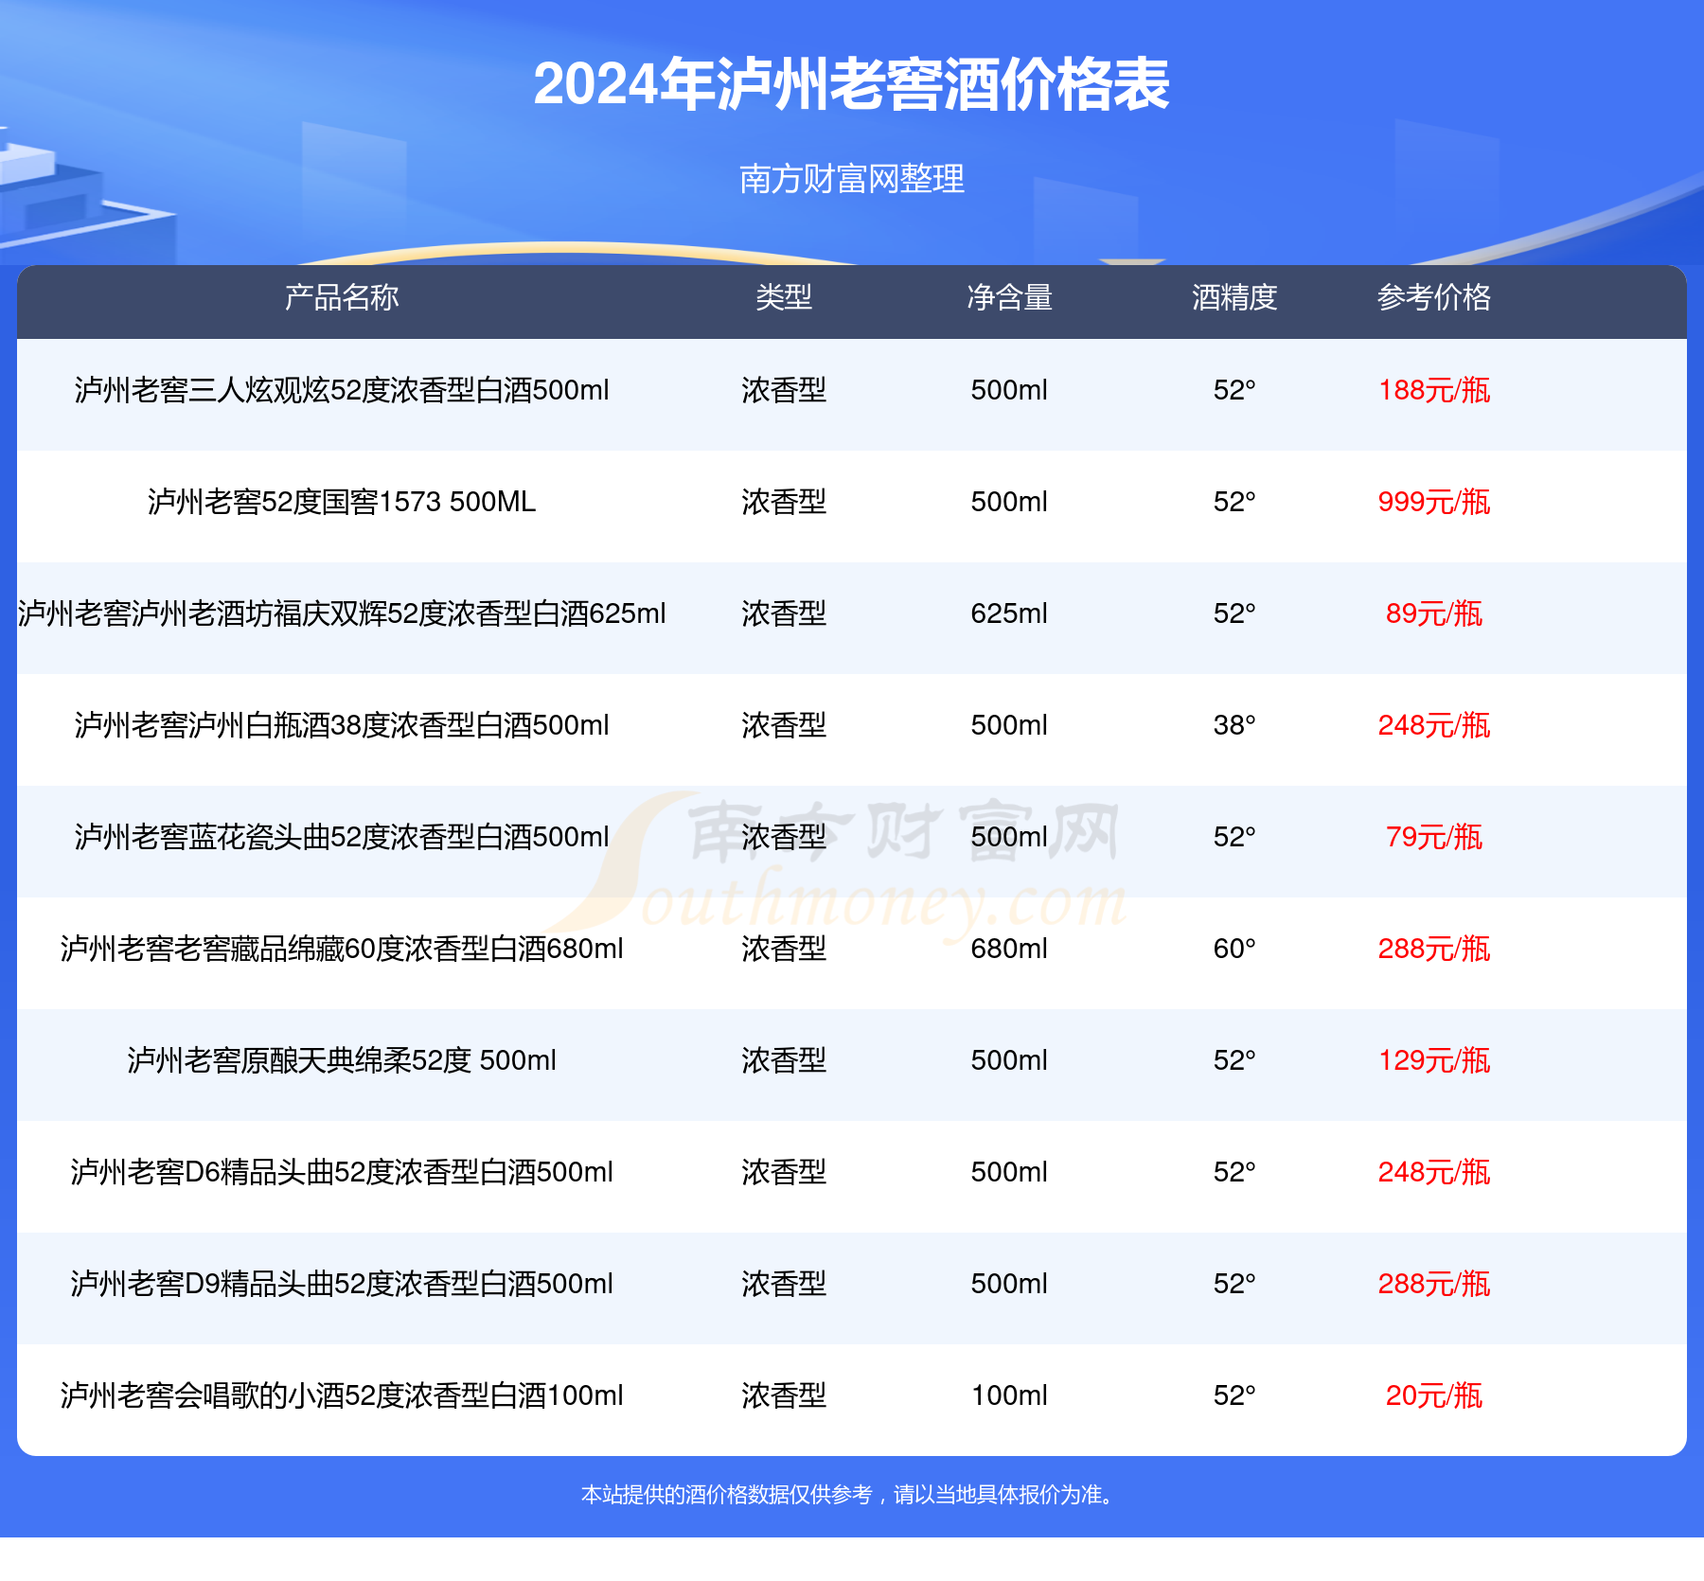
Task: Click 浓香型 in the 会唱歌的小酒 row
Action: (x=784, y=1395)
